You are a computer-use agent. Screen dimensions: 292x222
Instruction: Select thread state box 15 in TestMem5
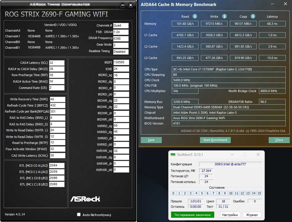click(259, 193)
